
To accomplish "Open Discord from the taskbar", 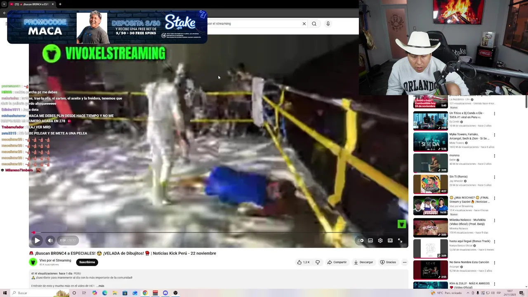I will [165, 293].
